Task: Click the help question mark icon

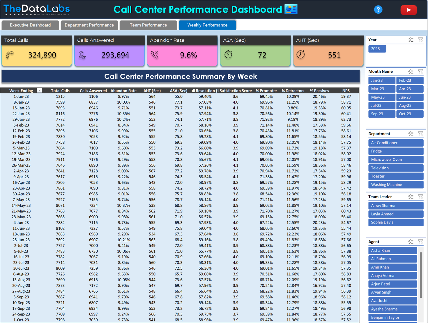Action: point(378,10)
